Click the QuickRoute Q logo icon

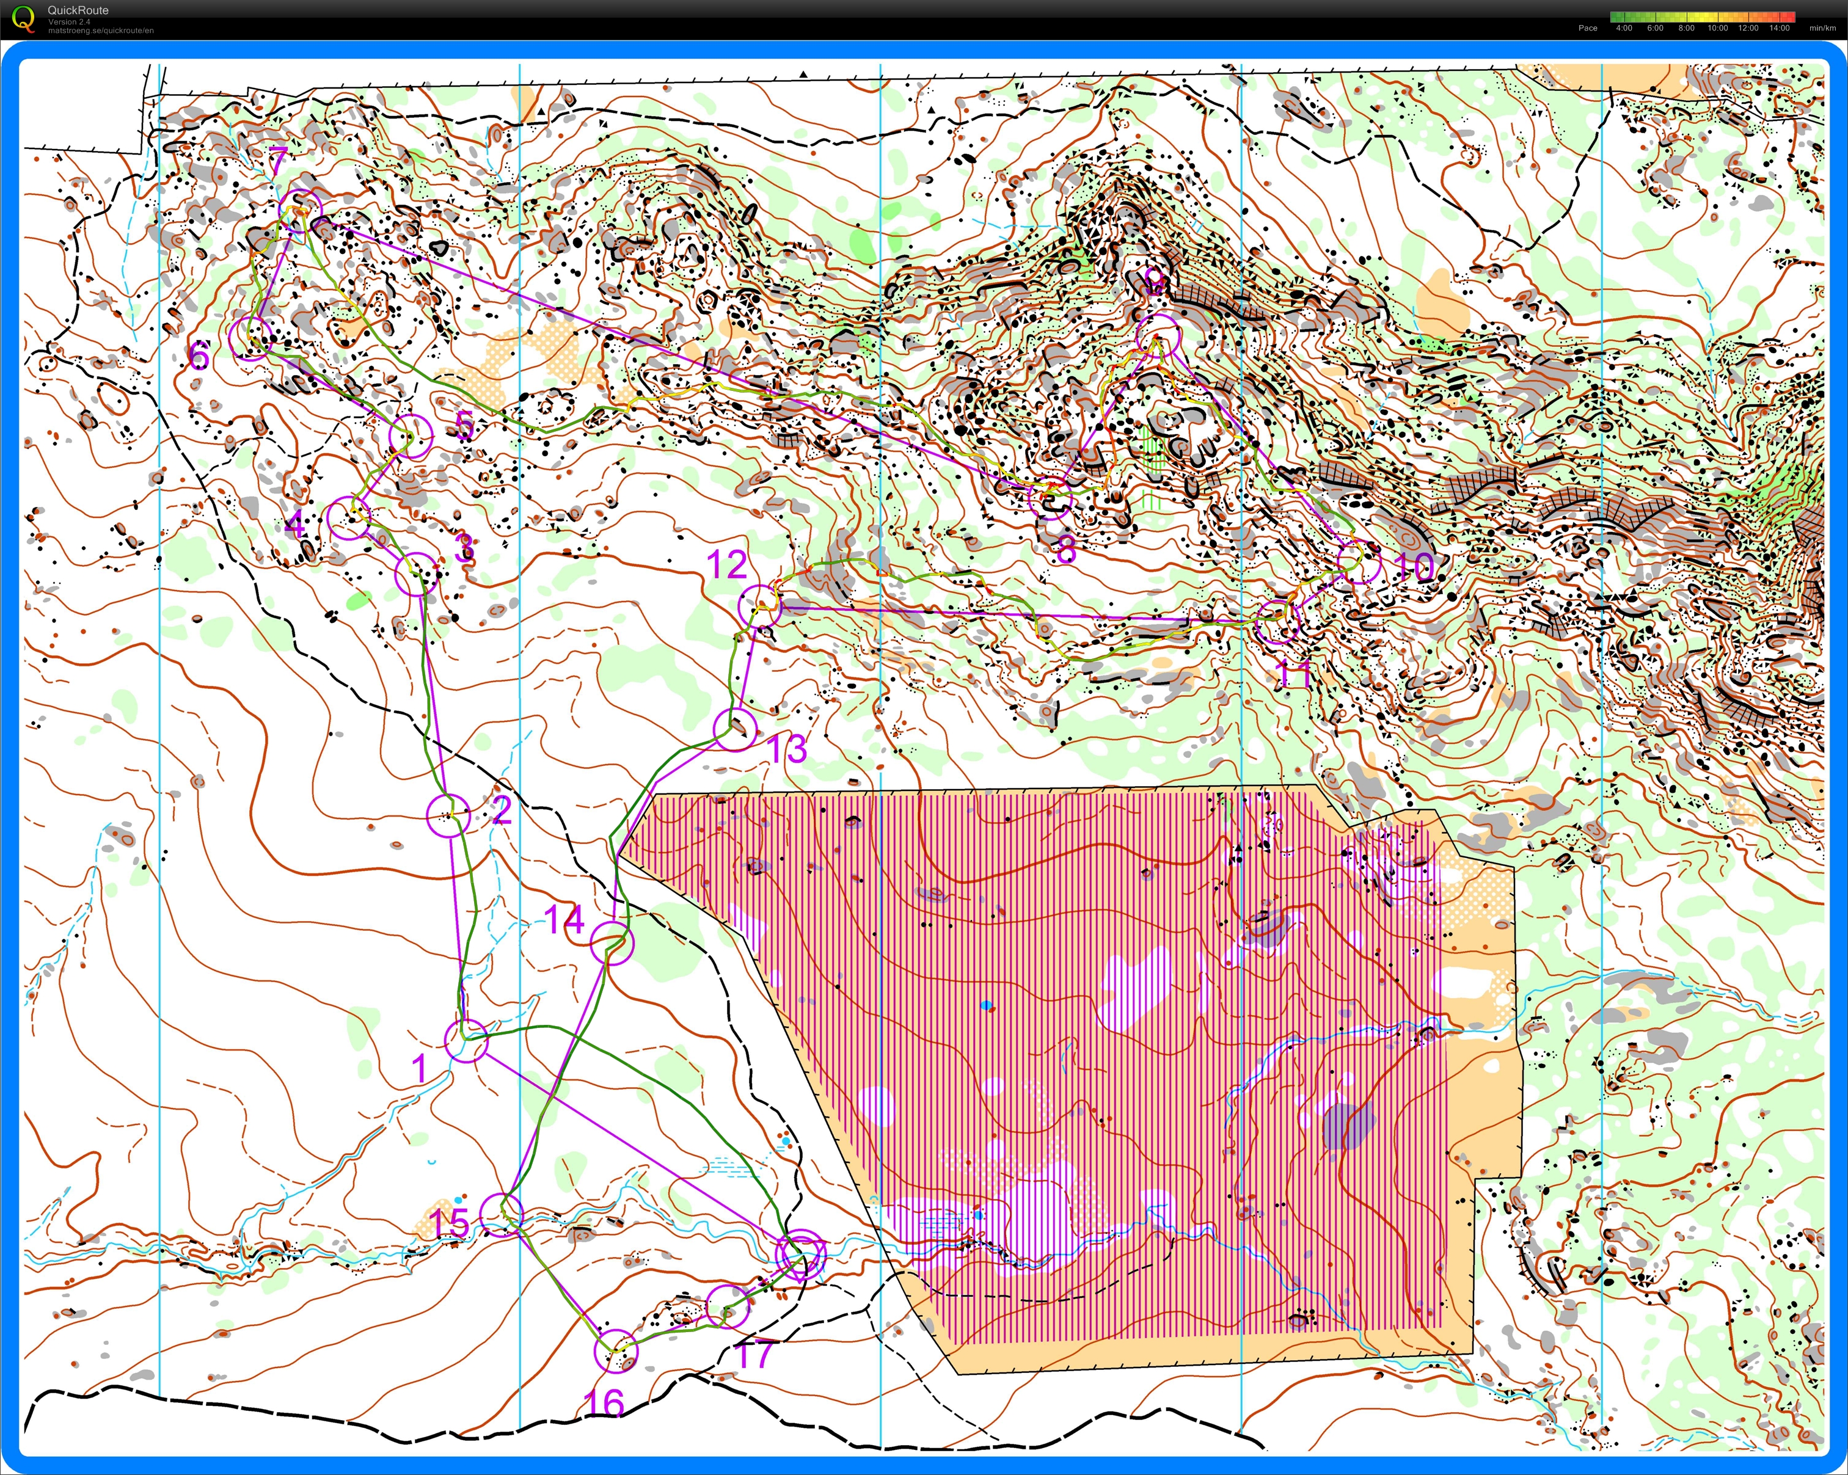click(x=24, y=19)
